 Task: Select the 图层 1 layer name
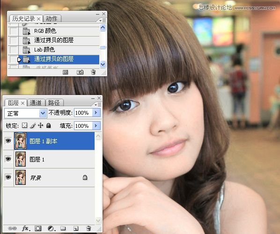coord(37,159)
